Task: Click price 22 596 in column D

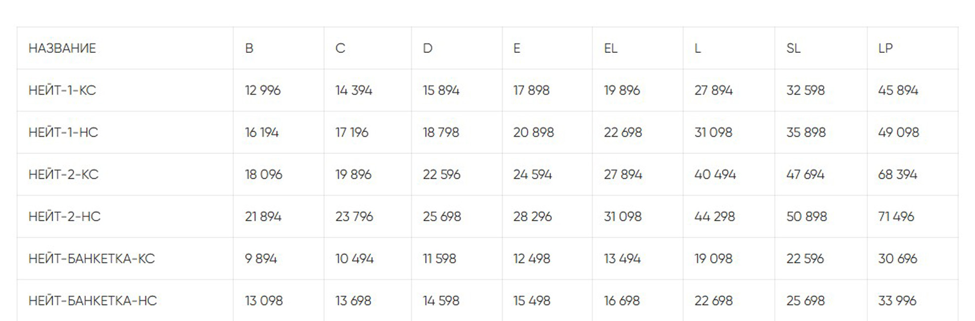Action: coord(441,174)
